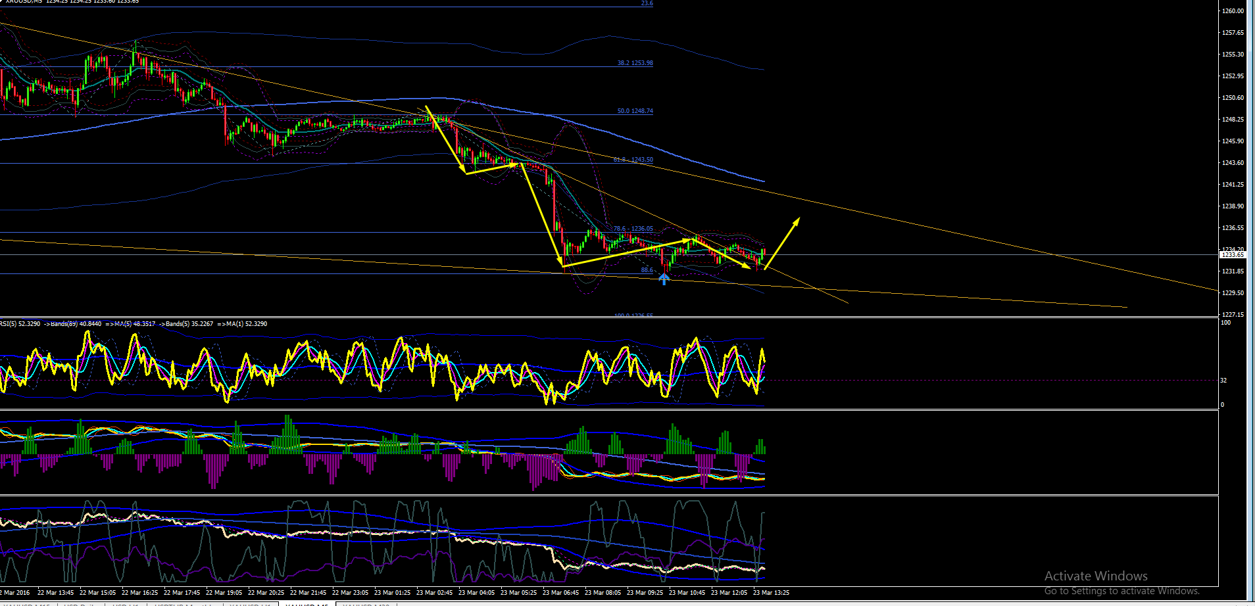Click the 1245.90 price axis value
This screenshot has width=1255, height=606.
(x=1233, y=141)
